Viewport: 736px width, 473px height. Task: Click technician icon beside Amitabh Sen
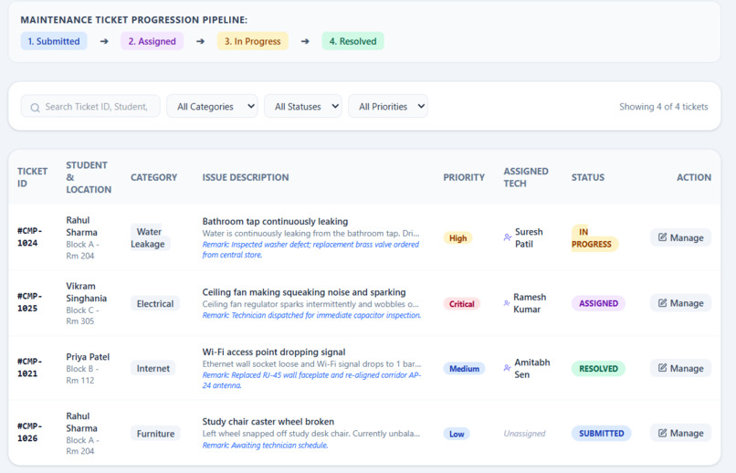(x=507, y=368)
